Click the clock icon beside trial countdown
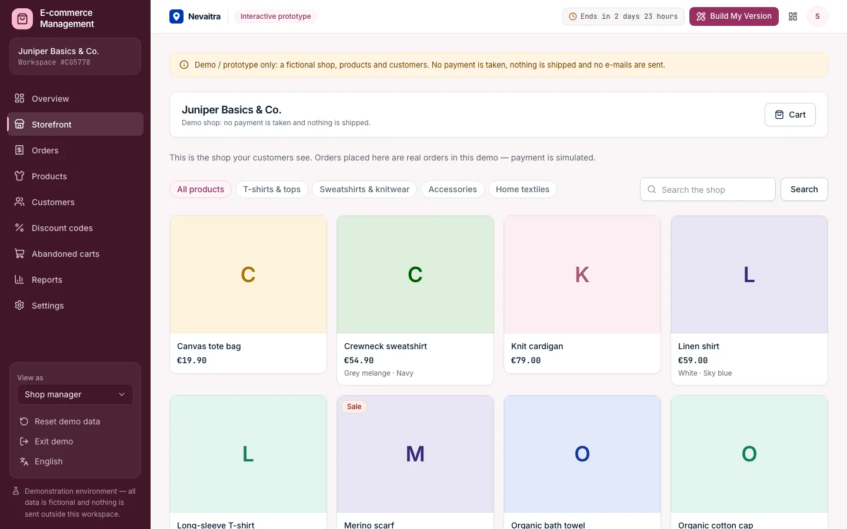Screen dimensions: 847x529 [573, 16]
